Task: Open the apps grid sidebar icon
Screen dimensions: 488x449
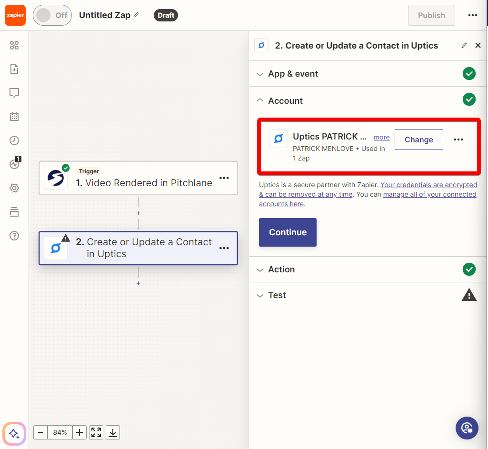Action: point(14,45)
